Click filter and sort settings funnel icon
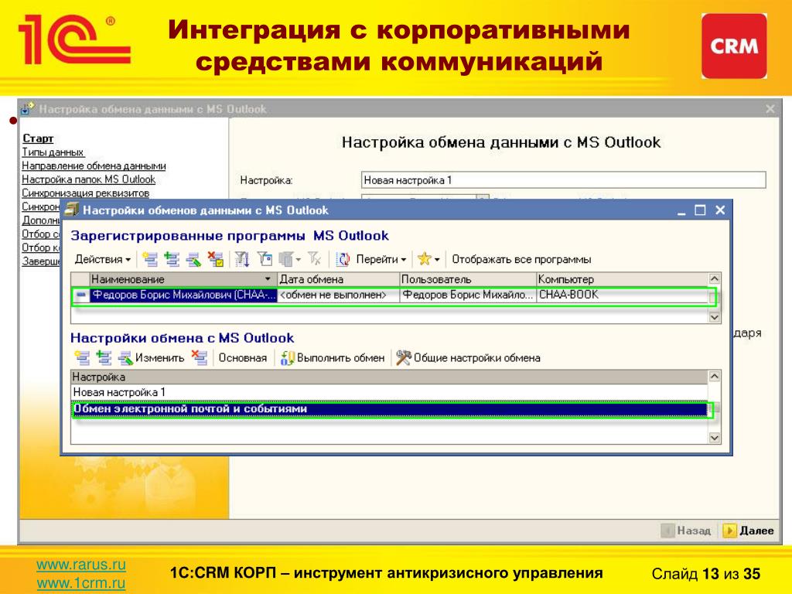 (242, 259)
